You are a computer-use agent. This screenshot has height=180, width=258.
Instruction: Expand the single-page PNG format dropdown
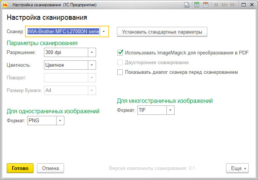tap(60, 120)
